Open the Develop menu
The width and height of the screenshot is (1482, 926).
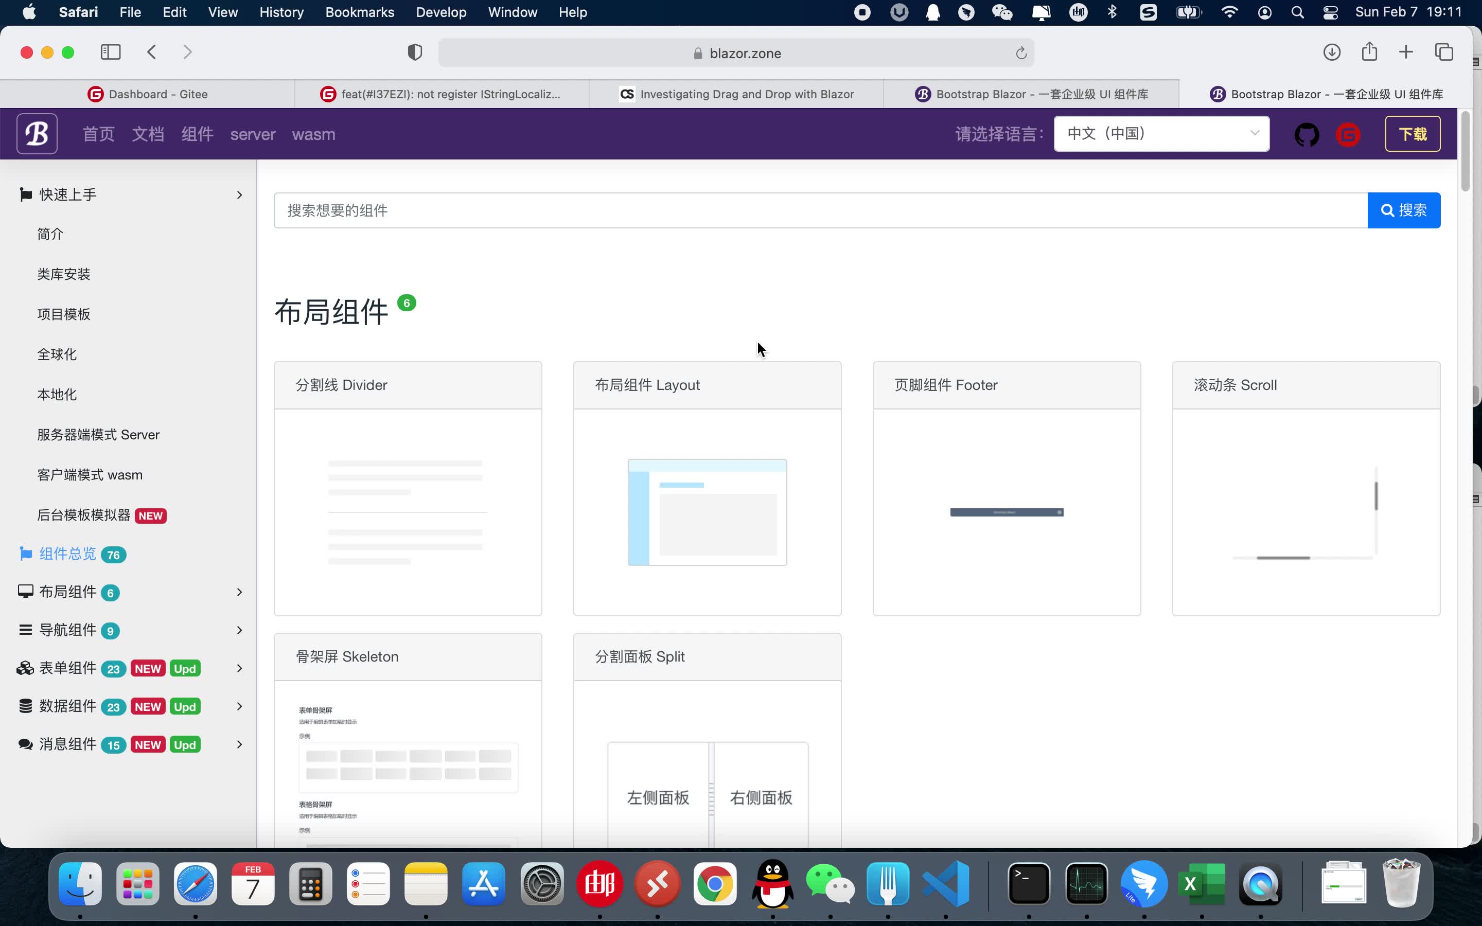[440, 12]
